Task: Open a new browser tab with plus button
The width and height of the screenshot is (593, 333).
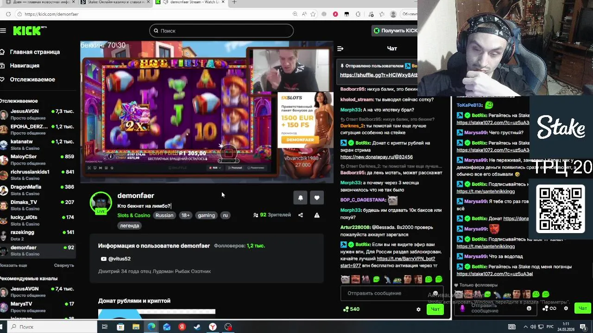Action: [x=234, y=2]
